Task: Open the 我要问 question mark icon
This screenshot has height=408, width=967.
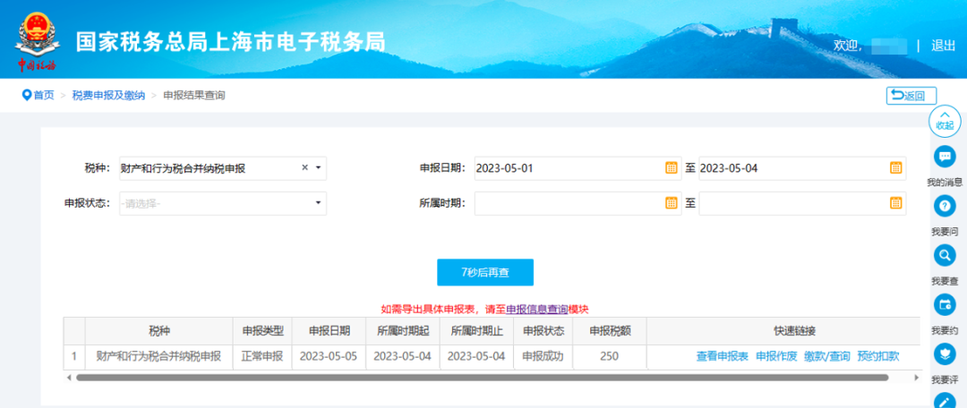Action: point(945,207)
